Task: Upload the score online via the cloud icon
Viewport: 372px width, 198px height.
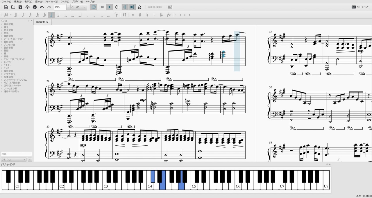Action: coord(27,7)
